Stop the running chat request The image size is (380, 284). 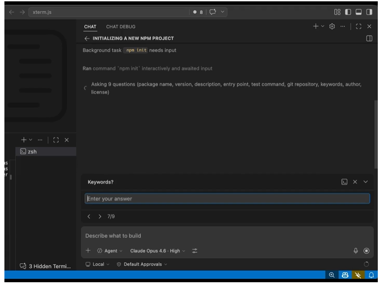[x=366, y=251]
